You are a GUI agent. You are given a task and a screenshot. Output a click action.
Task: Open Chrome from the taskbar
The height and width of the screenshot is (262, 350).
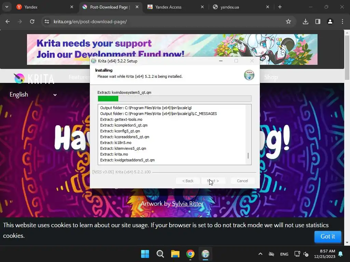coord(190,254)
